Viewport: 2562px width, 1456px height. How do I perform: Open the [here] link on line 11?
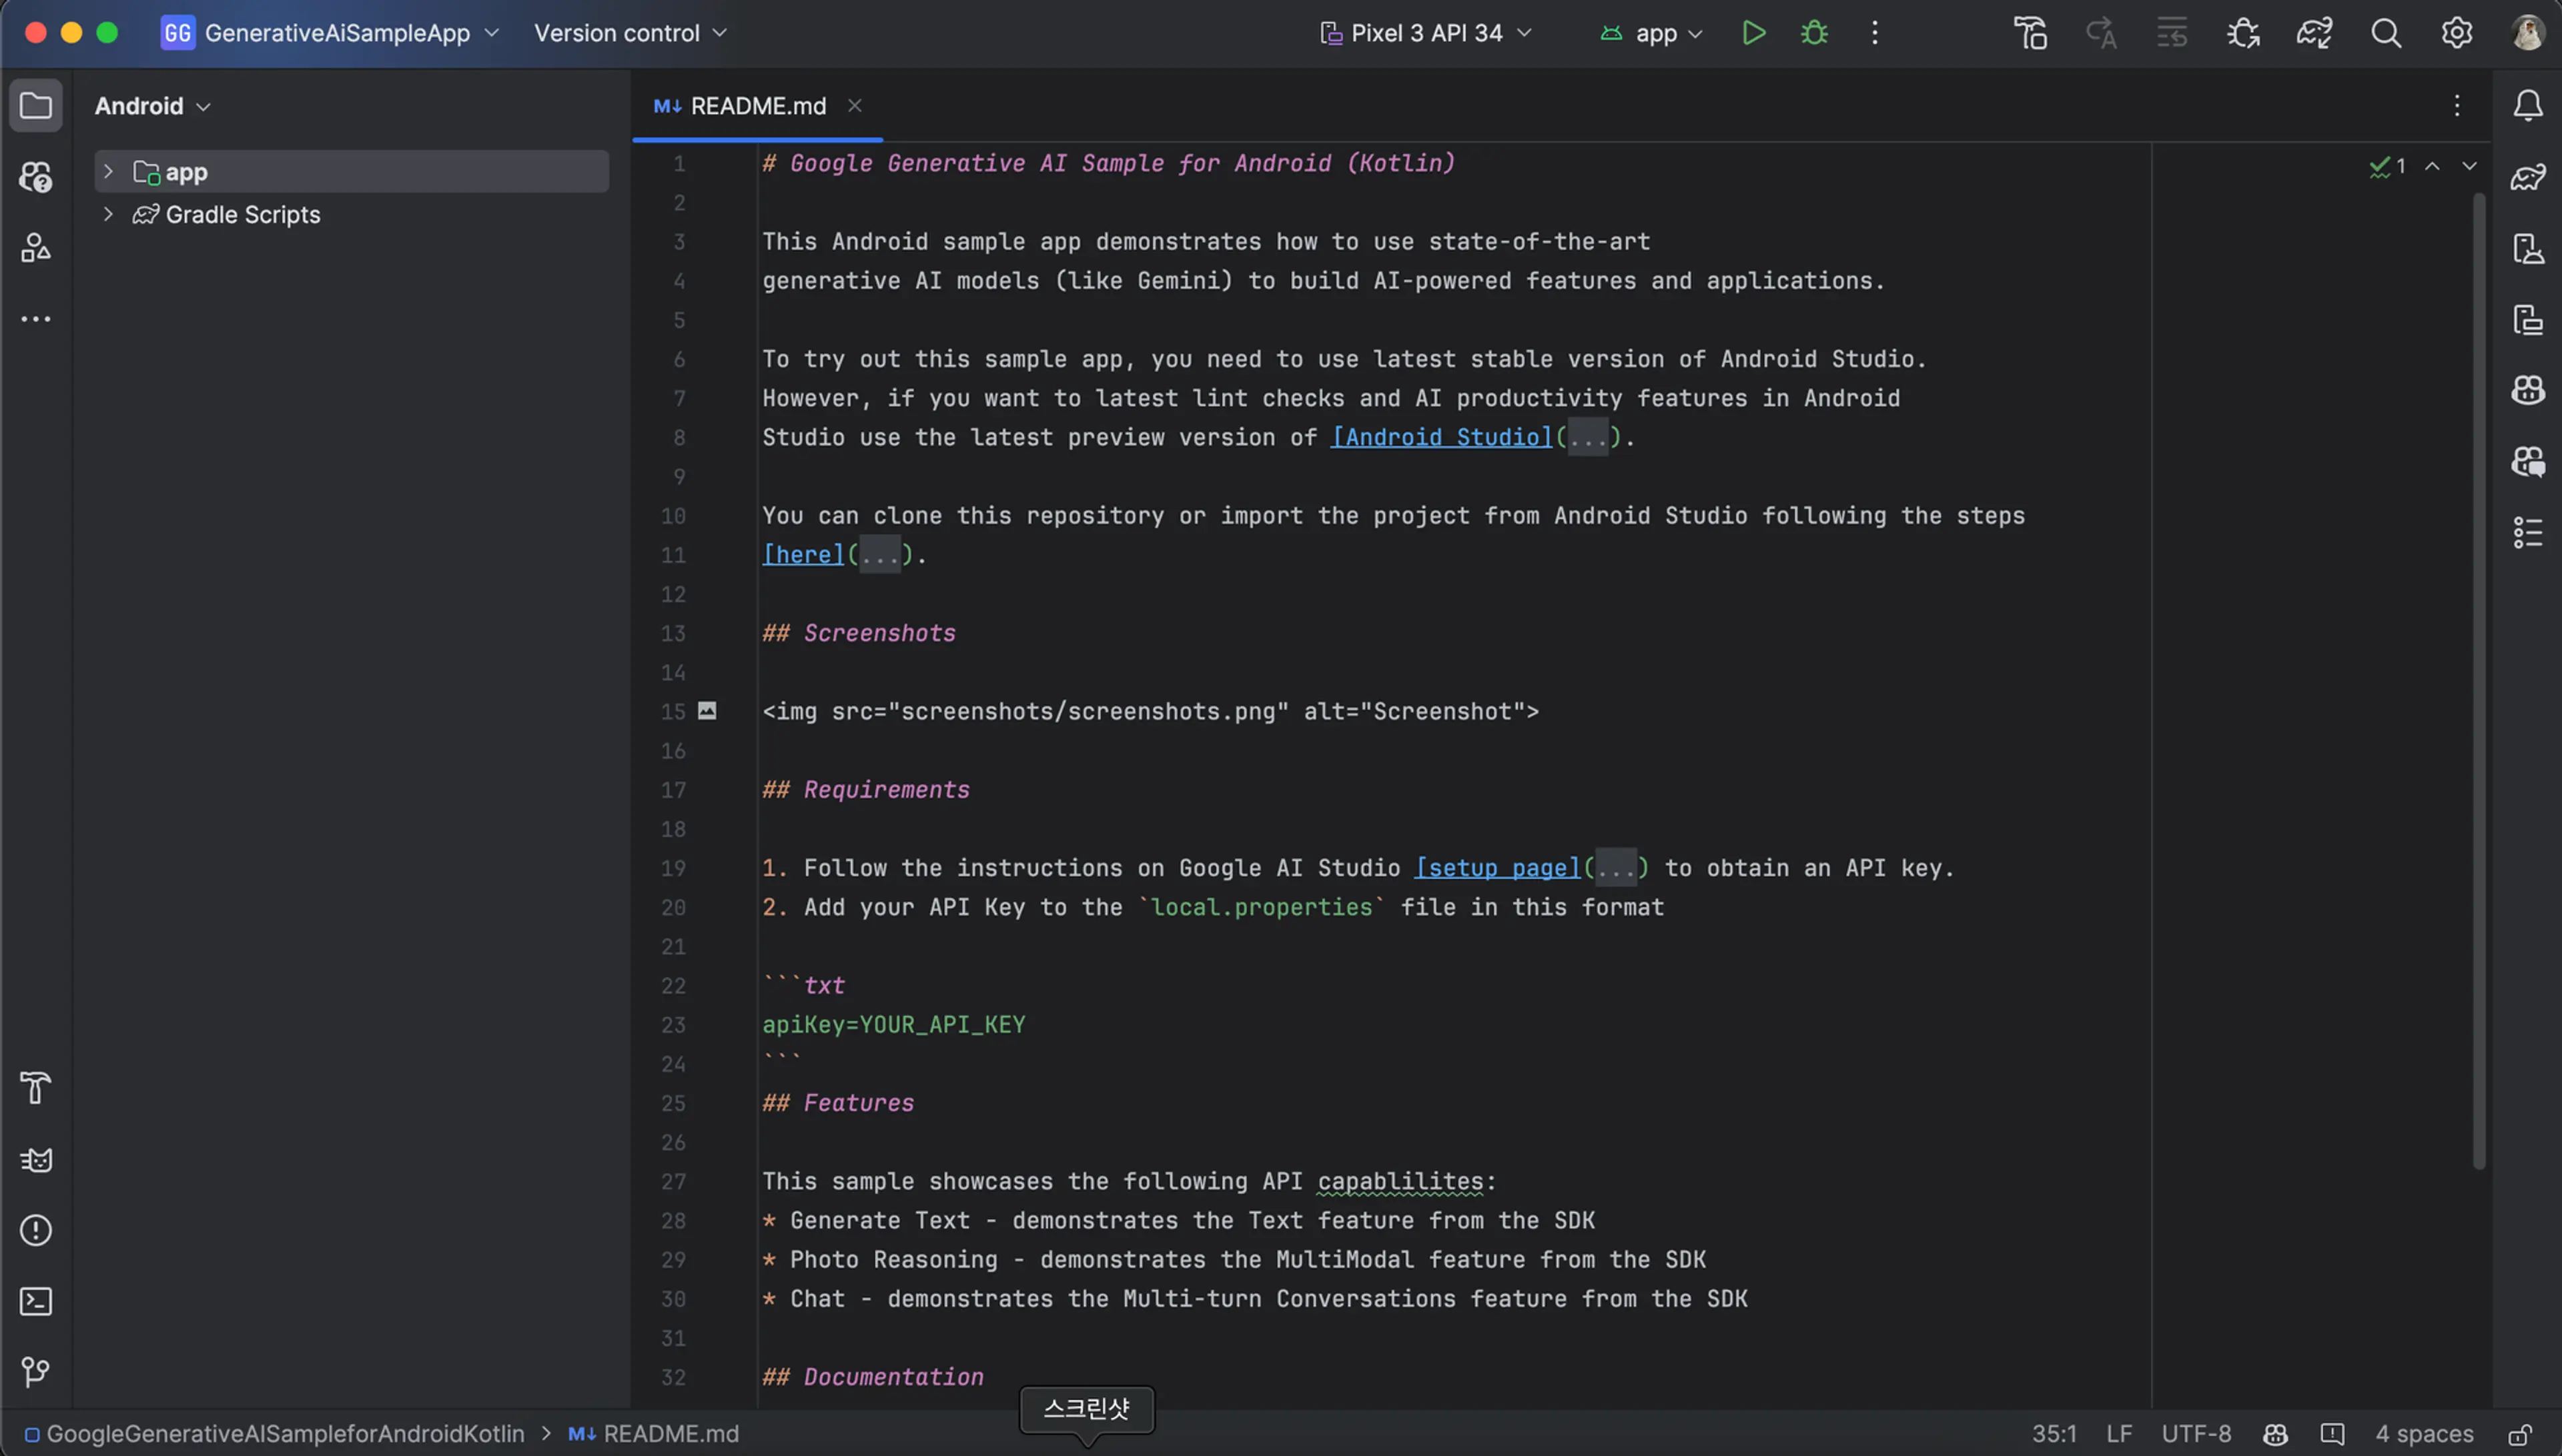click(x=803, y=555)
